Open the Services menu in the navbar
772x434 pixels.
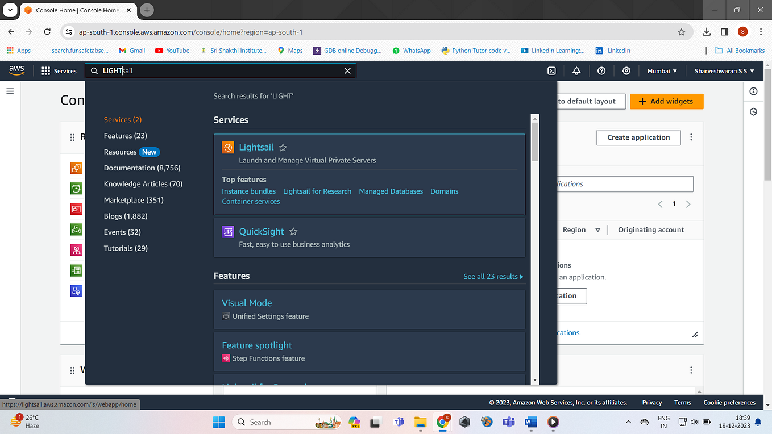click(59, 70)
